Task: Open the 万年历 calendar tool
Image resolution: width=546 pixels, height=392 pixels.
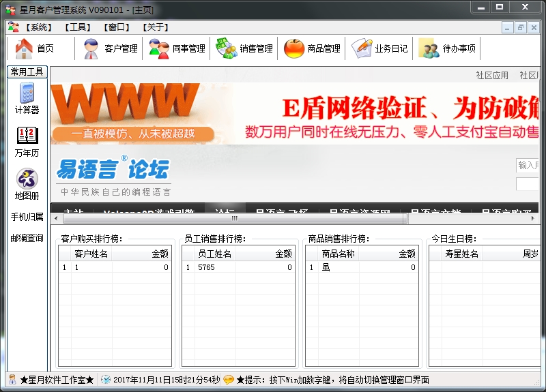Action: (x=27, y=142)
